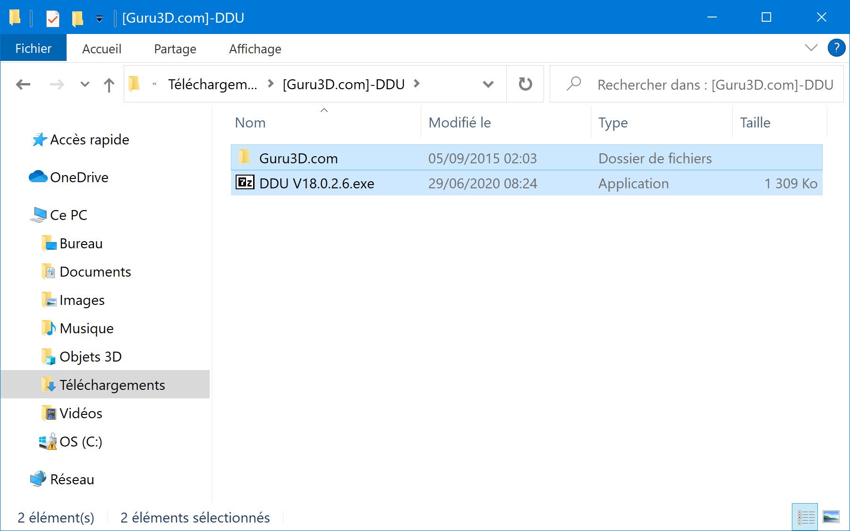Expand the chevron after [Guru3D.com]-DDU breadcrumb

[416, 84]
